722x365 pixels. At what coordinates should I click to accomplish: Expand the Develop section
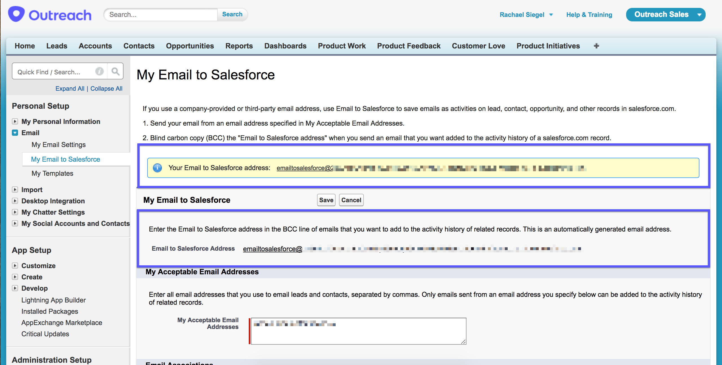(x=15, y=288)
